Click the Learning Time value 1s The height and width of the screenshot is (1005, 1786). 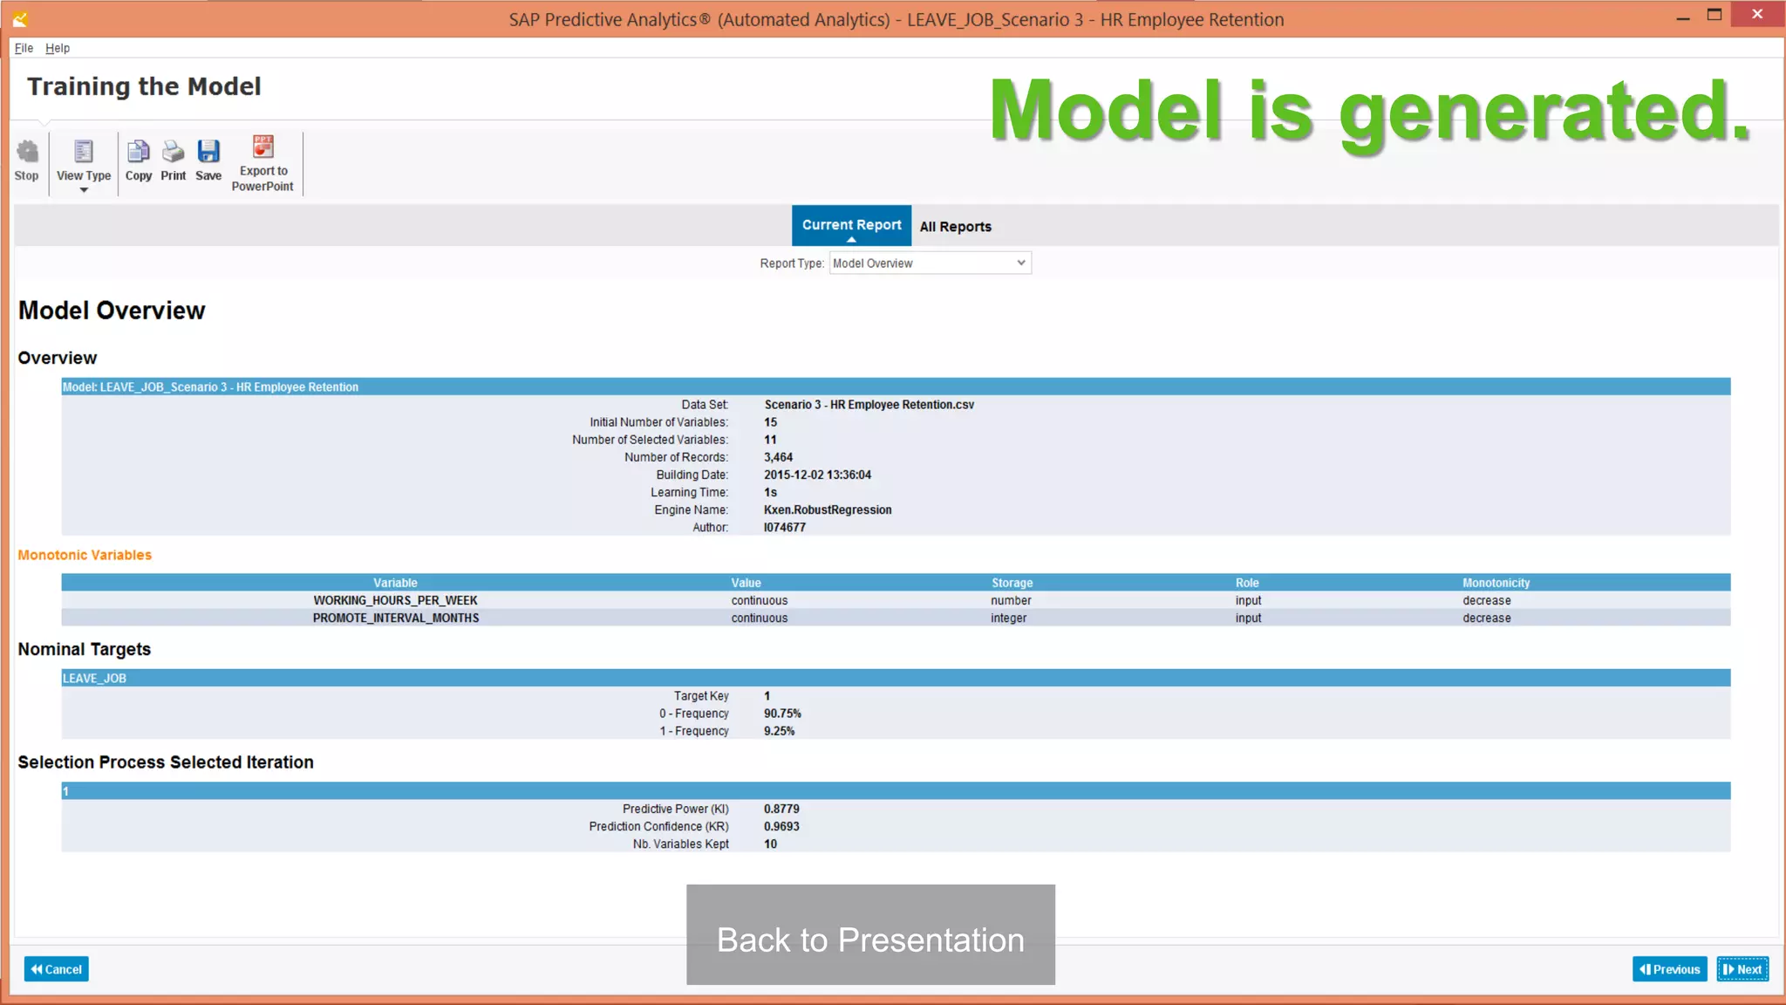[x=770, y=492]
